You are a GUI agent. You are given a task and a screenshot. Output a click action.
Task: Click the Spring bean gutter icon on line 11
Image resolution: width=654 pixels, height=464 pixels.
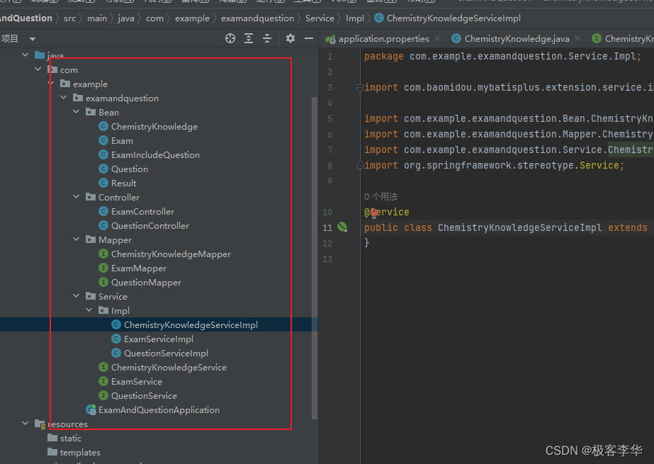point(342,227)
